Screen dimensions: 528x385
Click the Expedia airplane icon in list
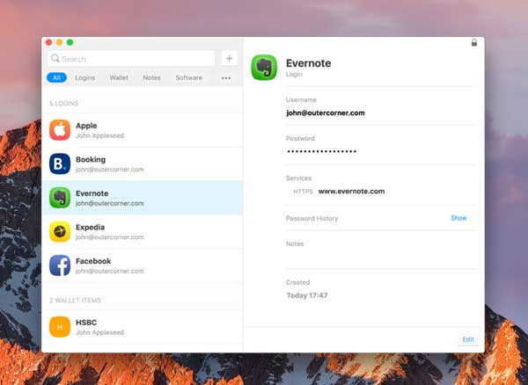click(x=60, y=231)
